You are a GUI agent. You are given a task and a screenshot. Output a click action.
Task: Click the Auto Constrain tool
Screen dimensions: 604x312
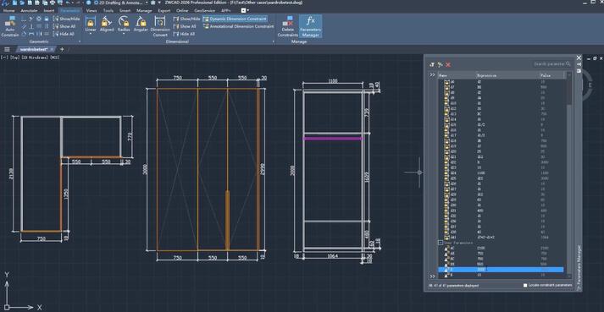(10, 27)
